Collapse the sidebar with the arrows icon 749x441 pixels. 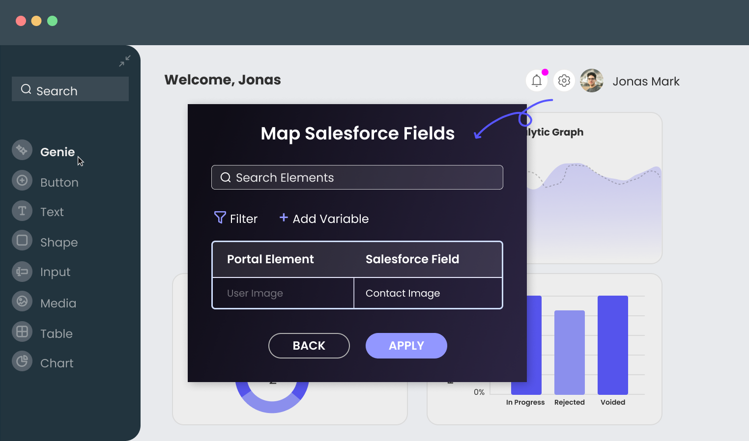point(125,61)
